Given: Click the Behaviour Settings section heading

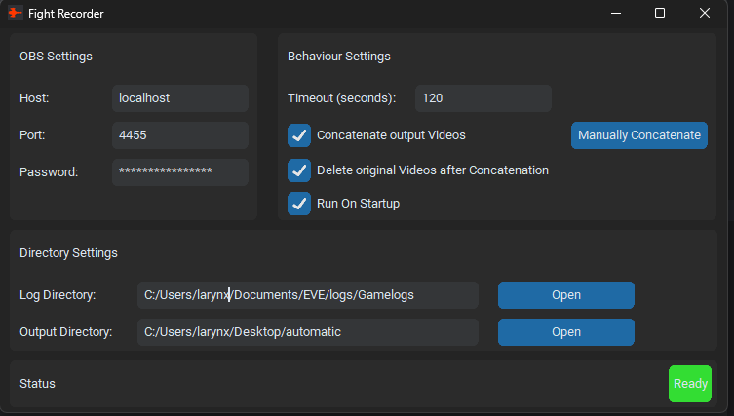Looking at the screenshot, I should pos(339,57).
